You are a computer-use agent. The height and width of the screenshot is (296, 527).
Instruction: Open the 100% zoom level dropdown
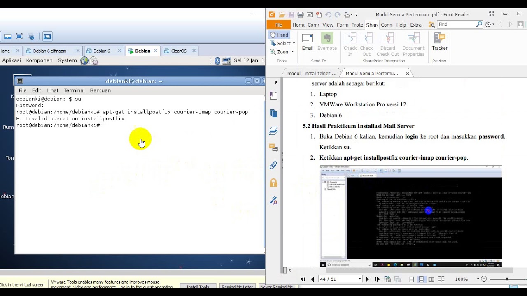[478, 279]
